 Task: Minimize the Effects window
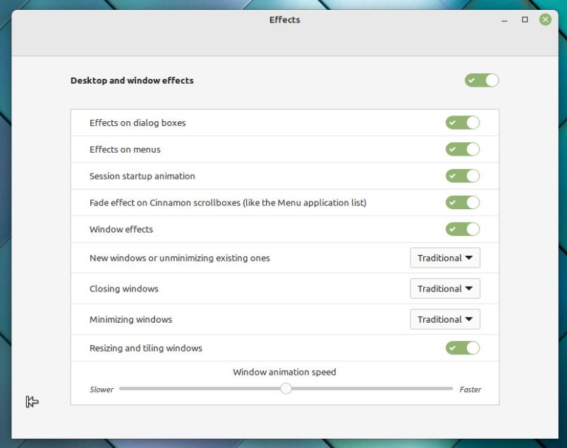[504, 20]
